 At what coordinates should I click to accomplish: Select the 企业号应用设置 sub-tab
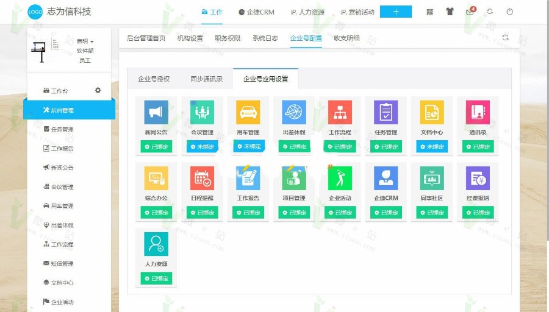coord(265,79)
